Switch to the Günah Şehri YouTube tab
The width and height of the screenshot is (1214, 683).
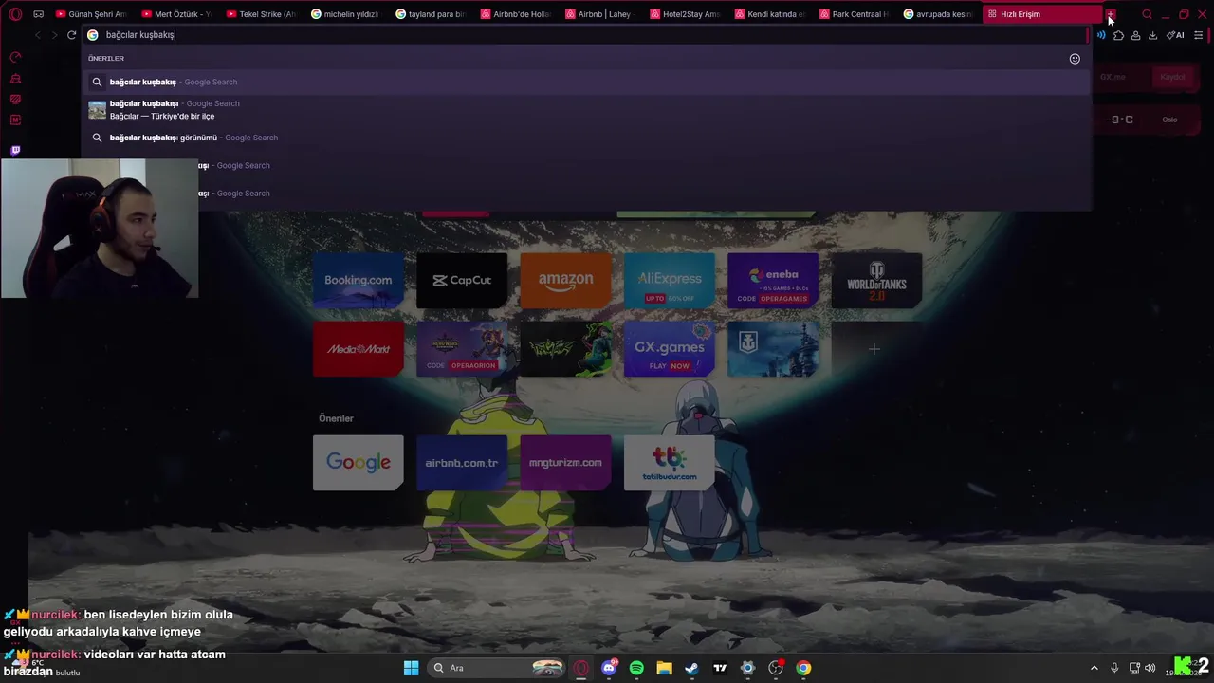pyautogui.click(x=92, y=14)
